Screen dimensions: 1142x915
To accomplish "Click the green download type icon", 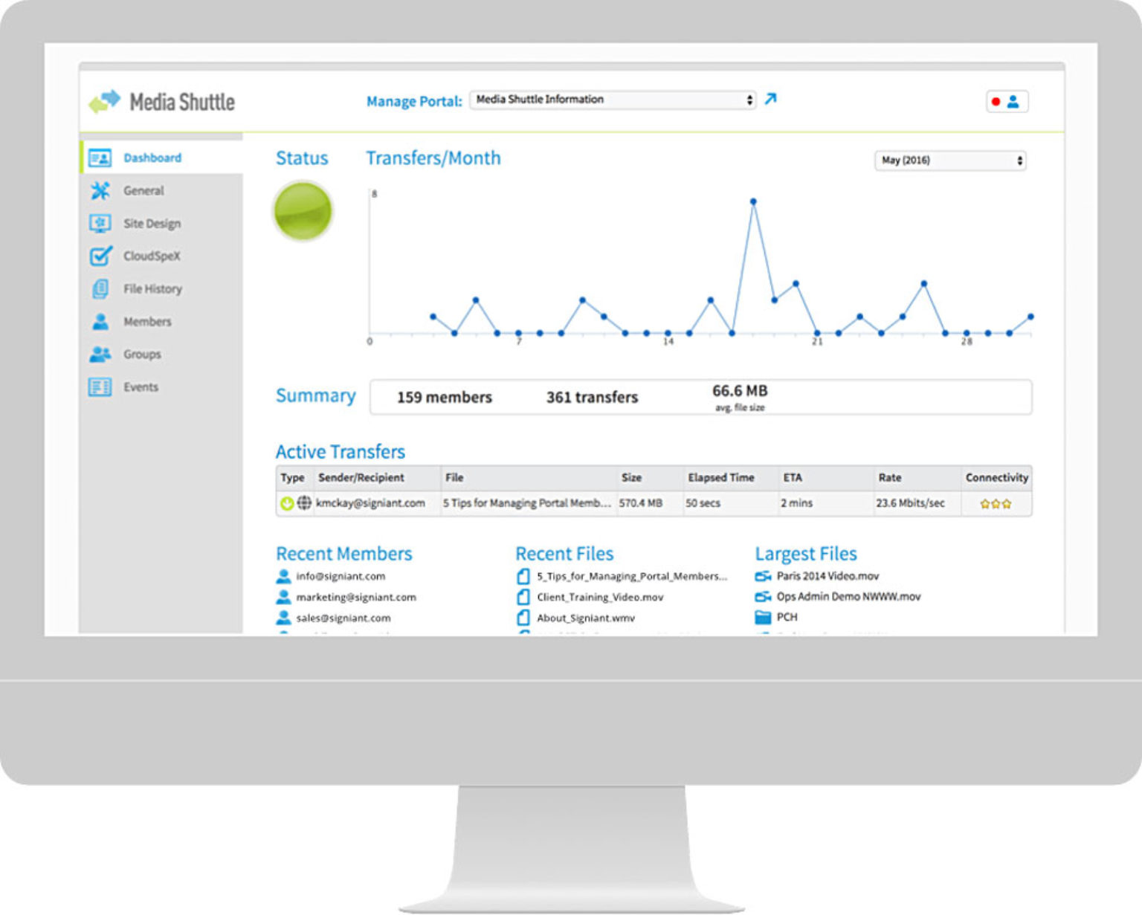I will pos(286,503).
